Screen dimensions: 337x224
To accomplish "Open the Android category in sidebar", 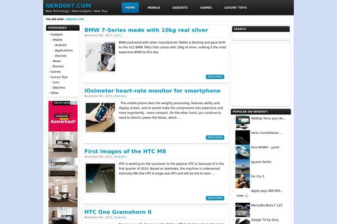I will [61, 45].
